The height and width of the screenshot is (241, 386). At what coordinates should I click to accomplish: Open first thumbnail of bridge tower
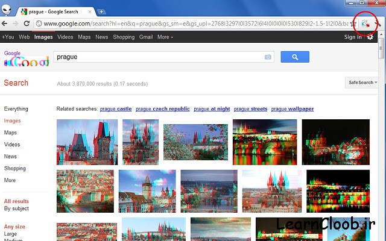point(87,142)
